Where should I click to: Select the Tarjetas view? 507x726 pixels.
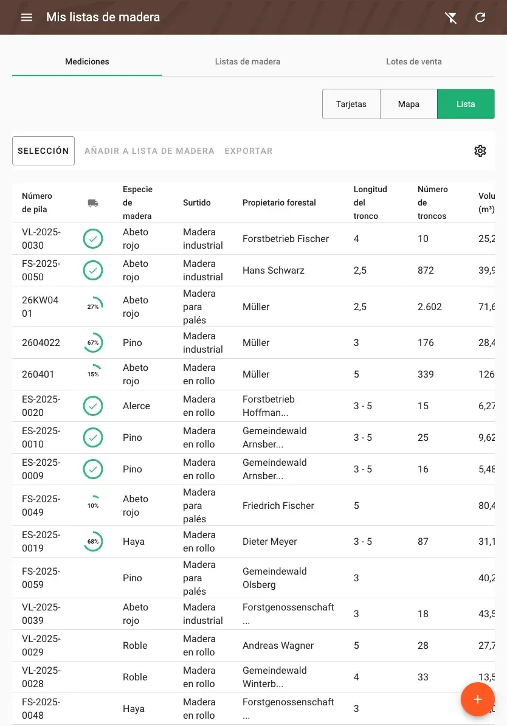(351, 104)
